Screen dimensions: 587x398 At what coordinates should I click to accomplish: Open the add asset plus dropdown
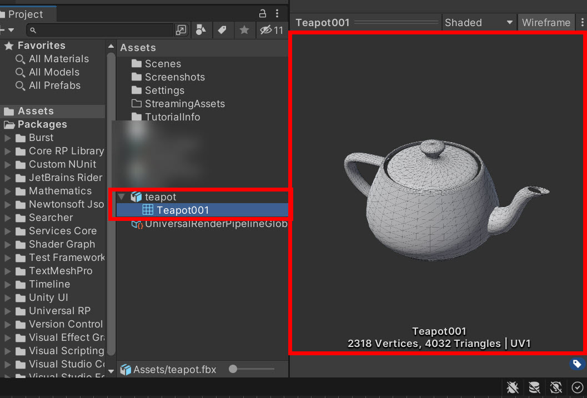click(7, 30)
